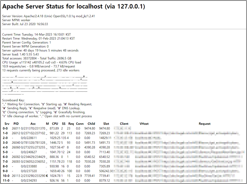247x184 pixels.
Task: Click the 0-0 server row label
Action: click(5, 128)
